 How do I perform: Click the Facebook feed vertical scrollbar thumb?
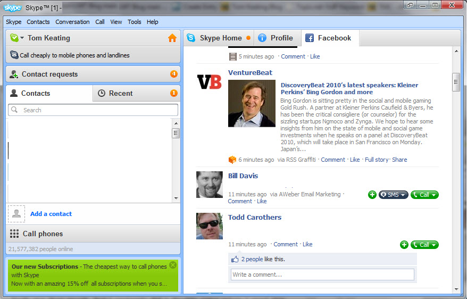(x=455, y=82)
